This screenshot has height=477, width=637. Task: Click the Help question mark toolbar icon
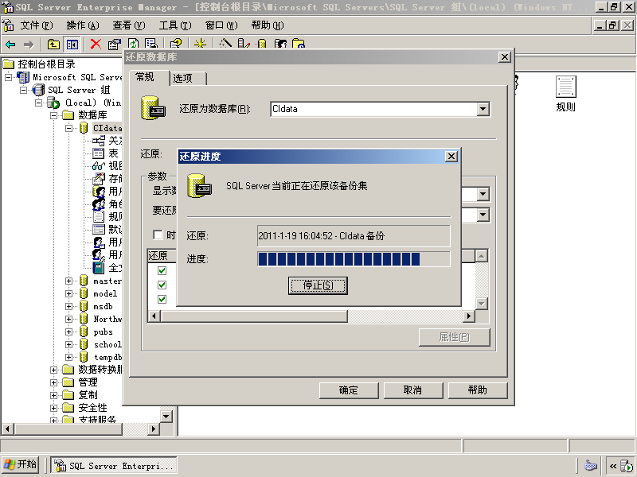click(176, 44)
